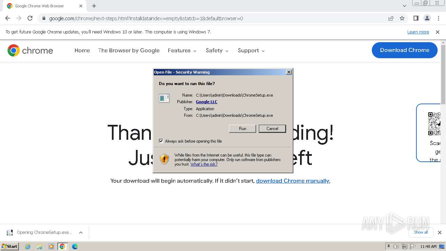Open Internet Explorer from taskbar
This screenshot has width=446, height=251.
point(28,246)
